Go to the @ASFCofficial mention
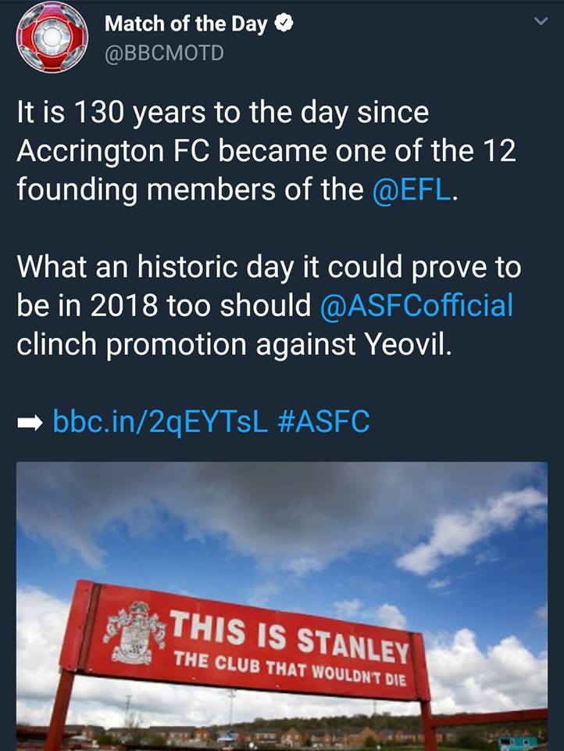 [416, 305]
